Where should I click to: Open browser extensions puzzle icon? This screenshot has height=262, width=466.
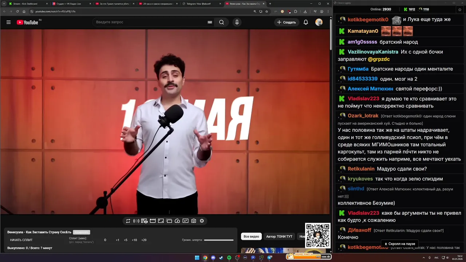click(x=296, y=11)
